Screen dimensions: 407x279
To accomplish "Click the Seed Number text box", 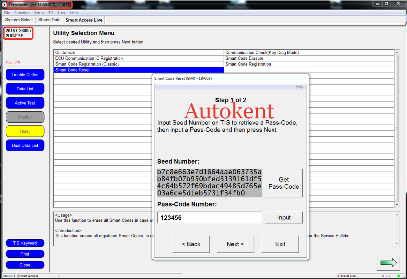I will coord(210,183).
